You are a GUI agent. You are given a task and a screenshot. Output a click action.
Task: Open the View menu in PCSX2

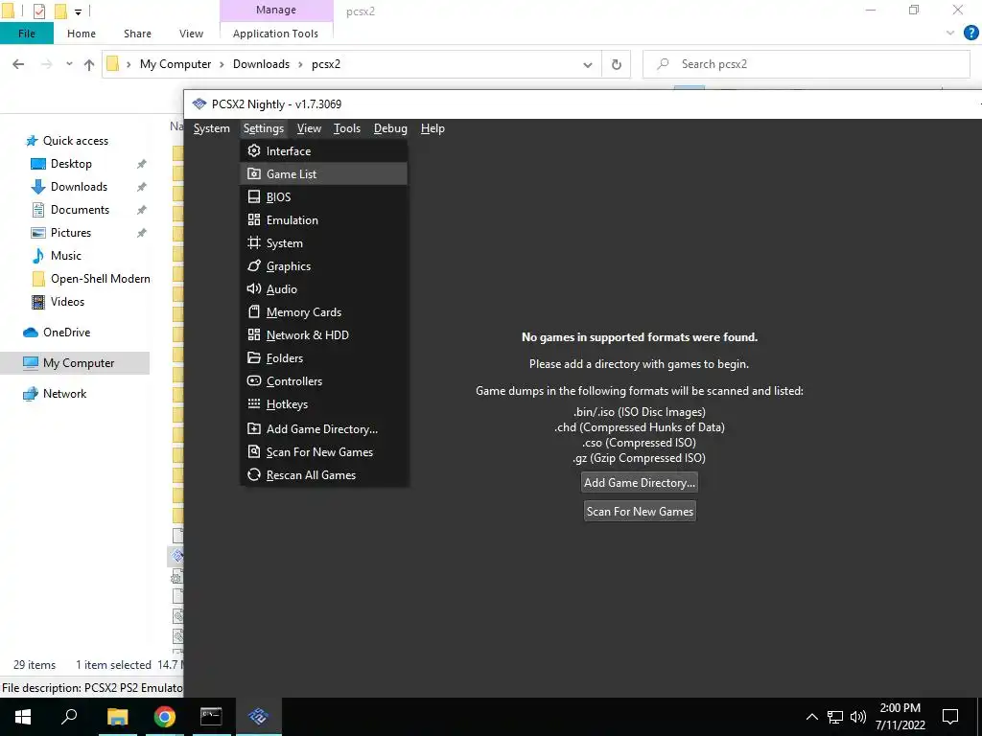(x=309, y=128)
